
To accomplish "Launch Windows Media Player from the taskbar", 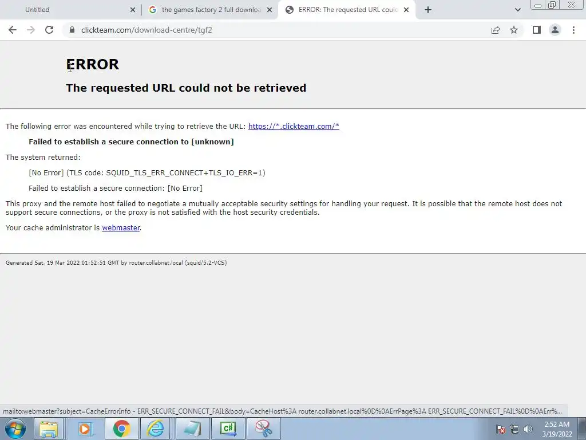I will coord(85,429).
